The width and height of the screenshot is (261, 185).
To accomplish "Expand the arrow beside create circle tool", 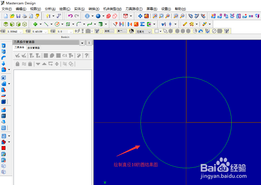I will (62, 24).
